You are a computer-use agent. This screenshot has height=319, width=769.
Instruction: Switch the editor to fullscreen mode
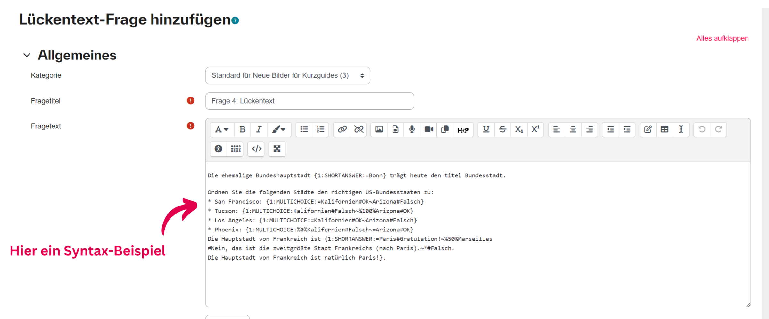(x=277, y=149)
